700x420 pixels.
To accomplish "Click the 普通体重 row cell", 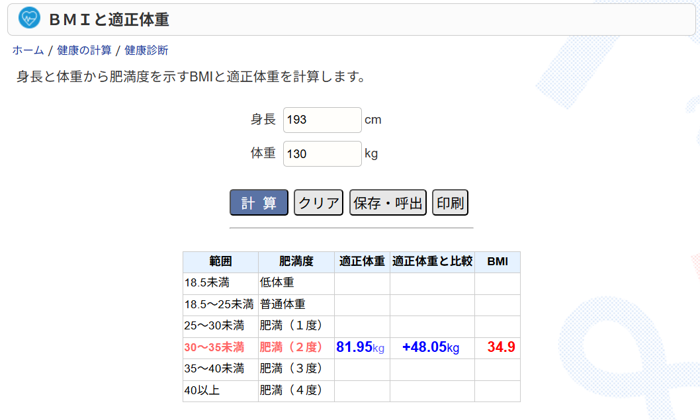I will point(283,304).
